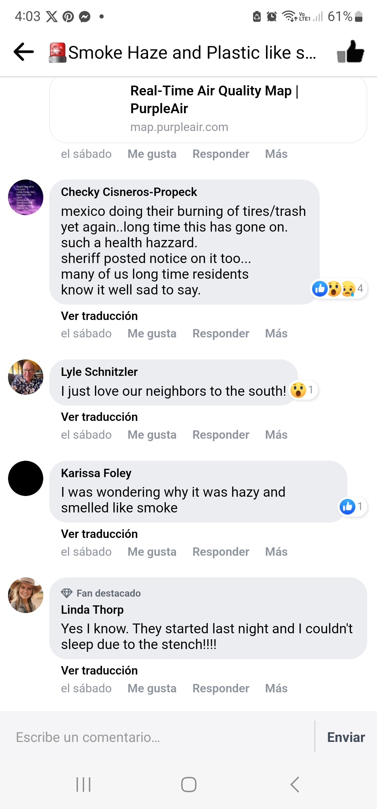The width and height of the screenshot is (377, 809).
Task: Like Lyle Schnitzler's comment with Me gusta
Action: point(152,435)
